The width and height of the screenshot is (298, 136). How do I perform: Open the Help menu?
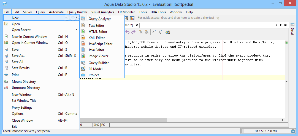pyautogui.click(x=189, y=12)
